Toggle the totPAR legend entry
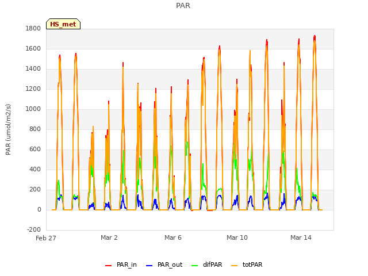Screen dimensions: 368x276 (x=247, y=264)
